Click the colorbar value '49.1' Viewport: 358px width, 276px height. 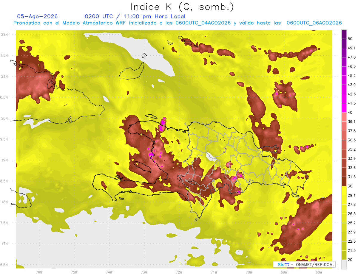coord(352,48)
